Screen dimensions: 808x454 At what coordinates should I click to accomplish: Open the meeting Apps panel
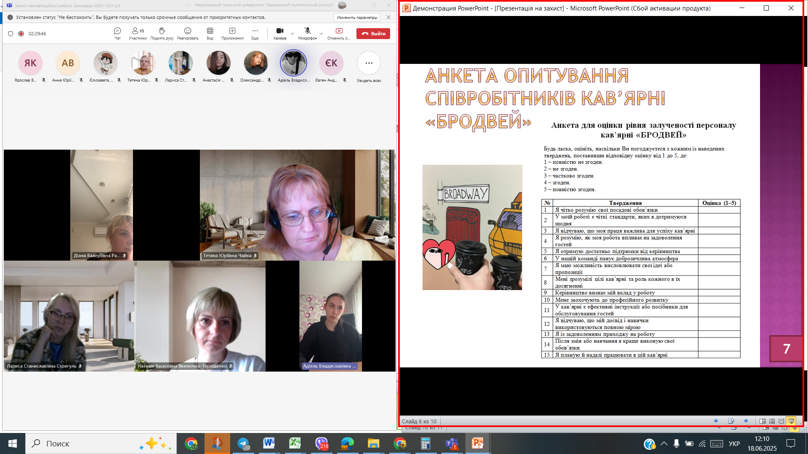pos(232,33)
